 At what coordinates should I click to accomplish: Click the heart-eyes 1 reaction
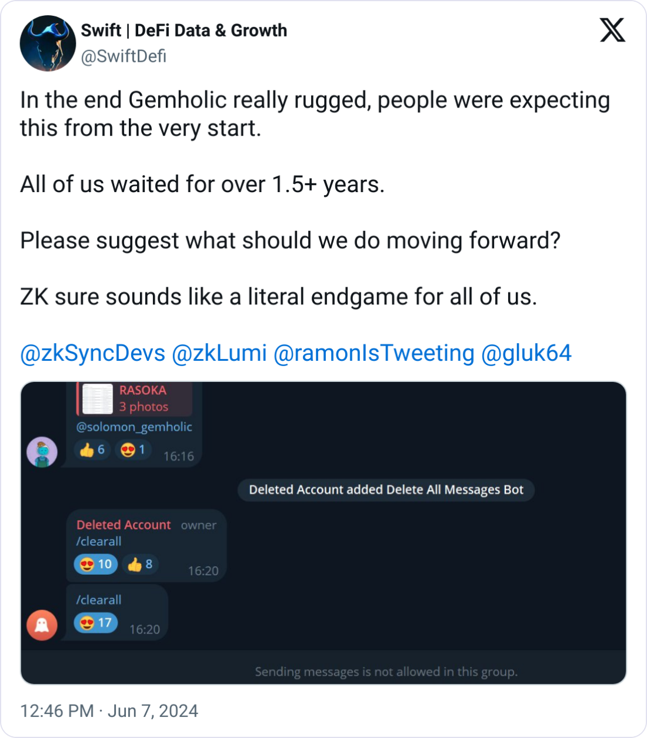tap(134, 450)
